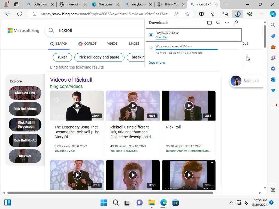Open sidebar Shopping tag icon

coord(273,36)
